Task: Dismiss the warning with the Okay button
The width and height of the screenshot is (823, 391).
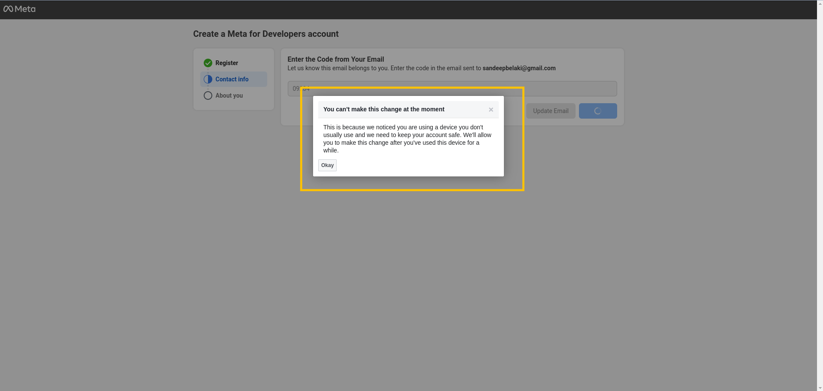Action: click(x=327, y=165)
